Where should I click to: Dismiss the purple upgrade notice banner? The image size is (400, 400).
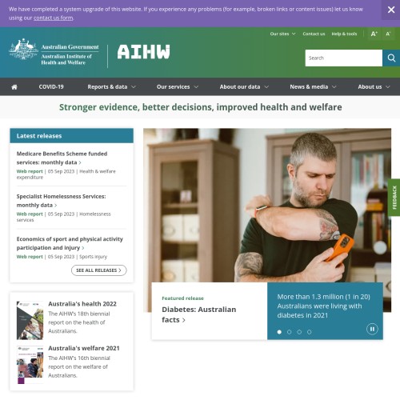[391, 10]
